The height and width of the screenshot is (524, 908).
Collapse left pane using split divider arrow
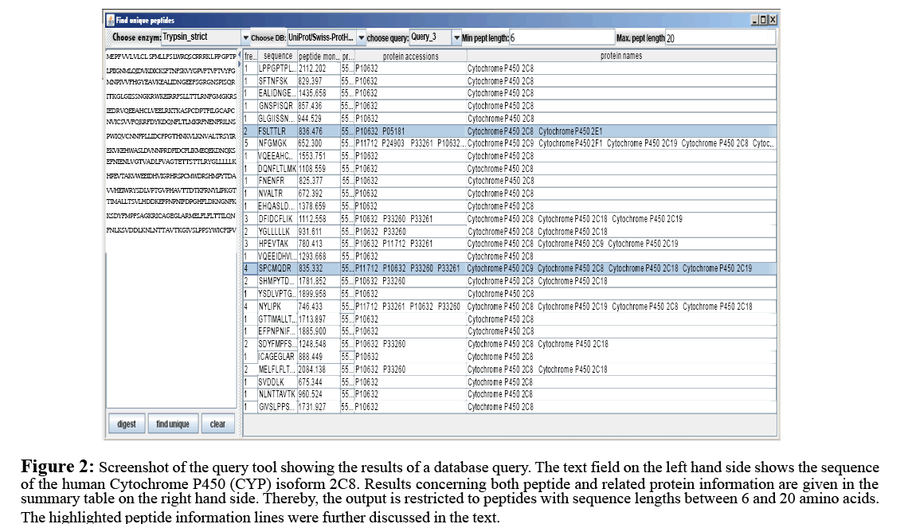(240, 55)
